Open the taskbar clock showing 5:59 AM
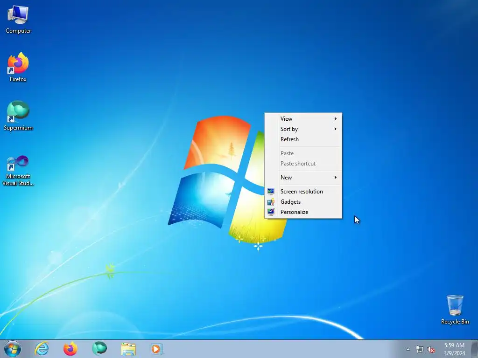This screenshot has height=358, width=478. pyautogui.click(x=454, y=349)
